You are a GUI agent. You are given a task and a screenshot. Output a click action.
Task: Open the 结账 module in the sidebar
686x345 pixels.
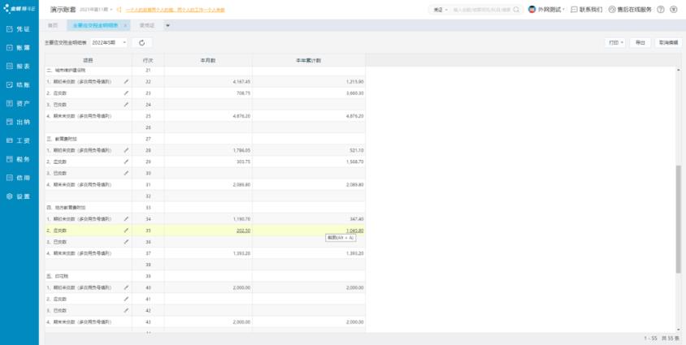(19, 85)
